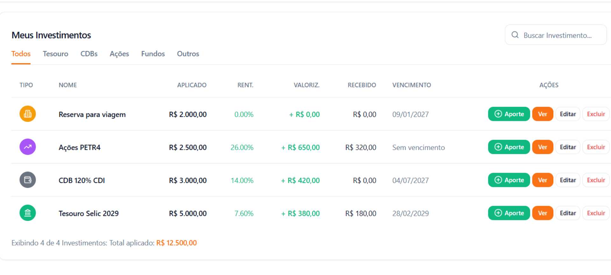Edit the Tesouro Selic 2029 investment
This screenshot has width=611, height=275.
coord(568,213)
